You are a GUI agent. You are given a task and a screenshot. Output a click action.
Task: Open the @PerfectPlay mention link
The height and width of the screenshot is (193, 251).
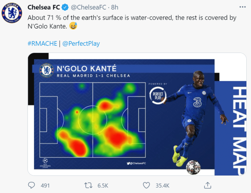click(81, 44)
